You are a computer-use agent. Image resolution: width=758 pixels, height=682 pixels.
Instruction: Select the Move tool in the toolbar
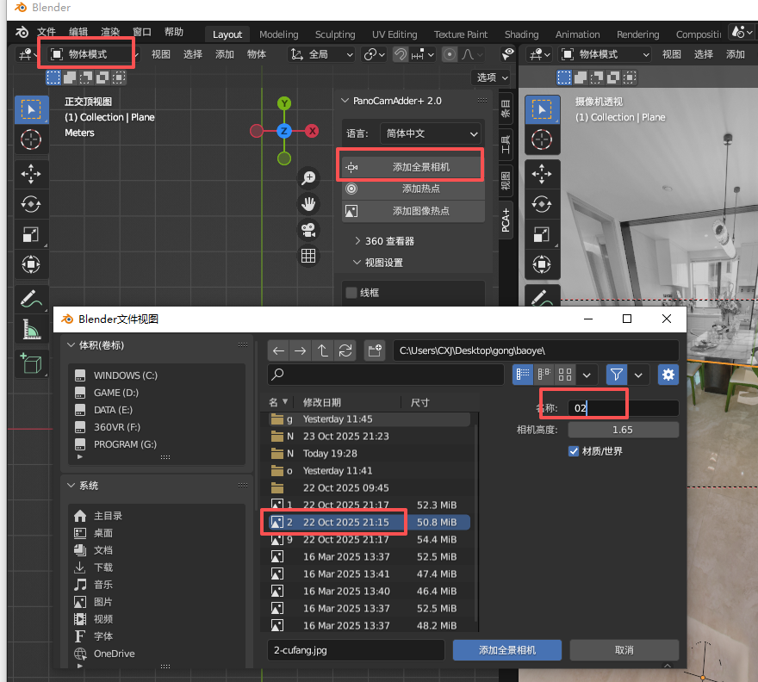pos(32,174)
